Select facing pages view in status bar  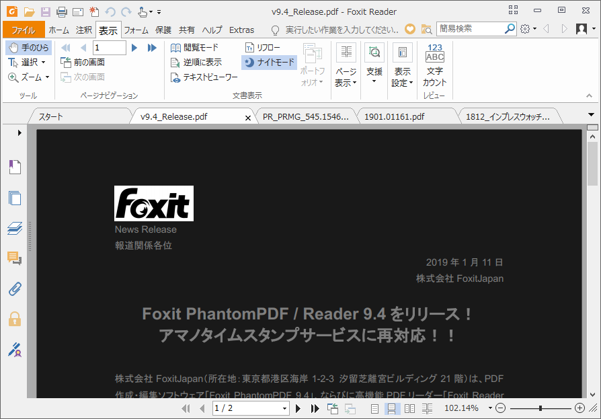click(409, 409)
